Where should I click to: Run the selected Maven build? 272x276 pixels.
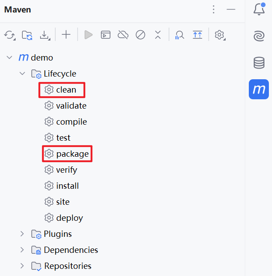[88, 35]
